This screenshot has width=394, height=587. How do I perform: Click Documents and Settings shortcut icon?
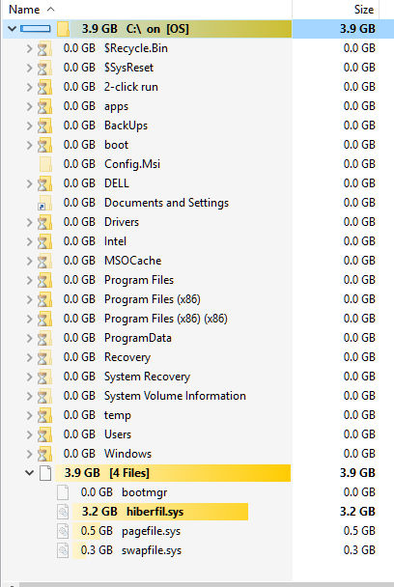click(44, 203)
